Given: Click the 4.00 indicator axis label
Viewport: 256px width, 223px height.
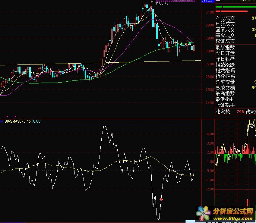Looking at the screenshot, I should pos(210,134).
